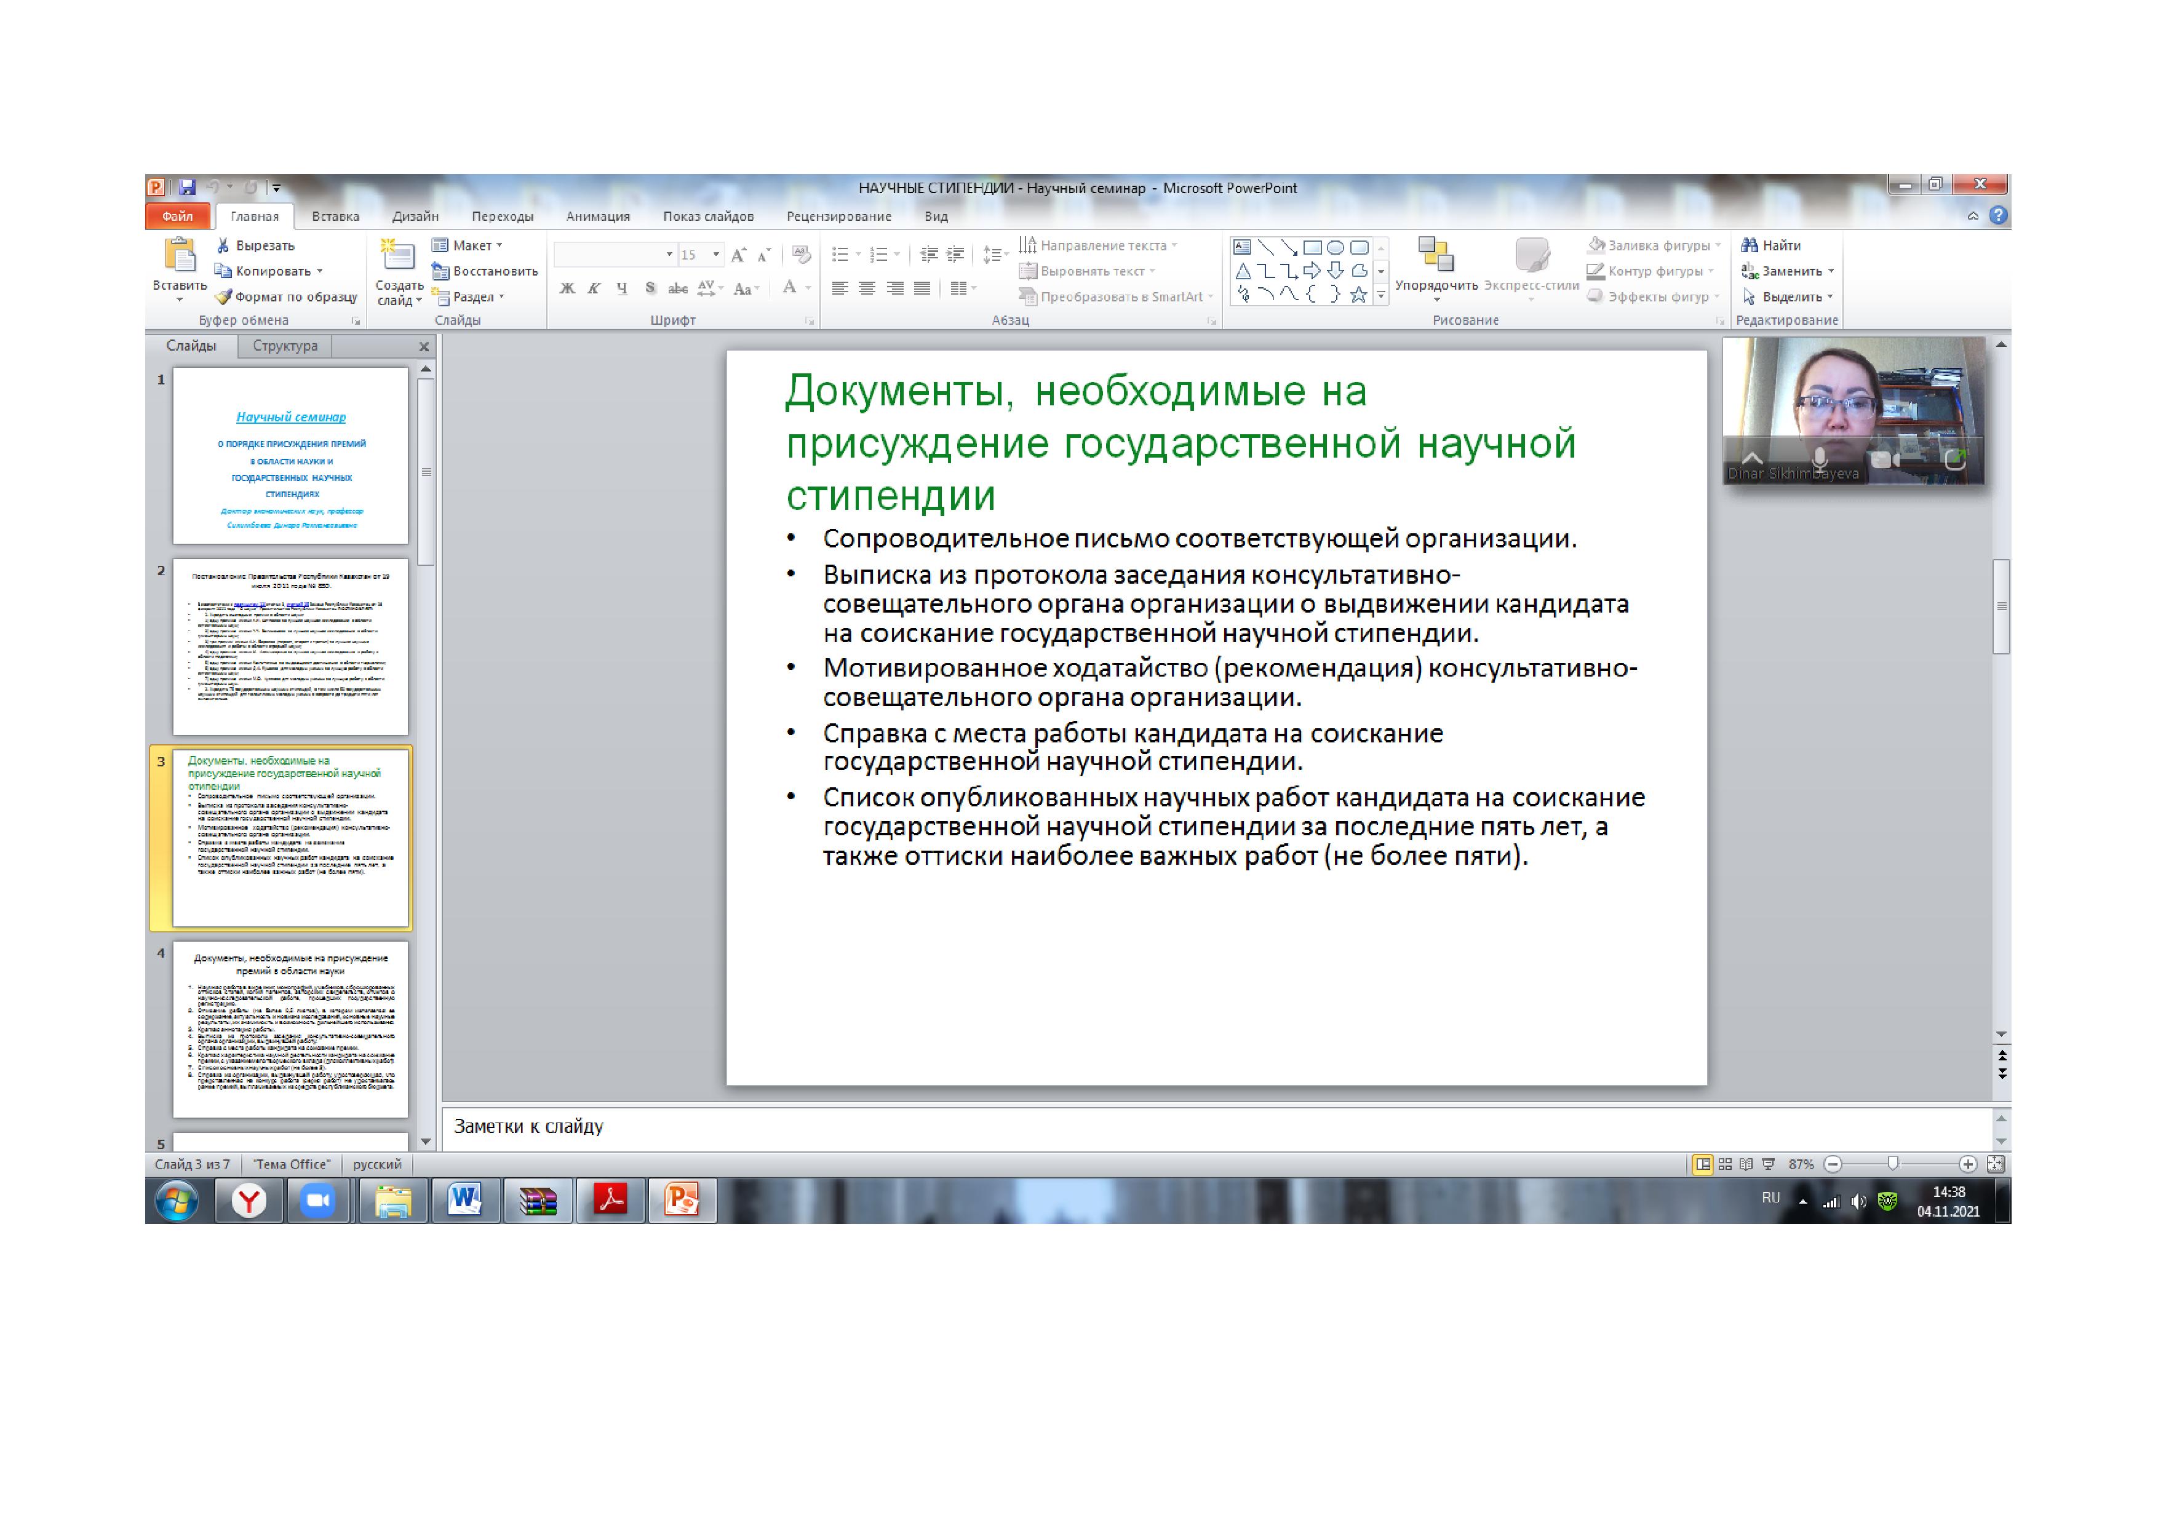Expand the Заменить dropdown arrow
Screen dimensions: 2158x1526
click(x=1831, y=272)
